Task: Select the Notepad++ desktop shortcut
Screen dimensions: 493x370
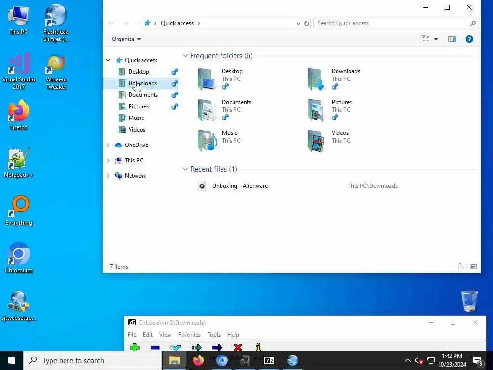Action: coord(19,163)
